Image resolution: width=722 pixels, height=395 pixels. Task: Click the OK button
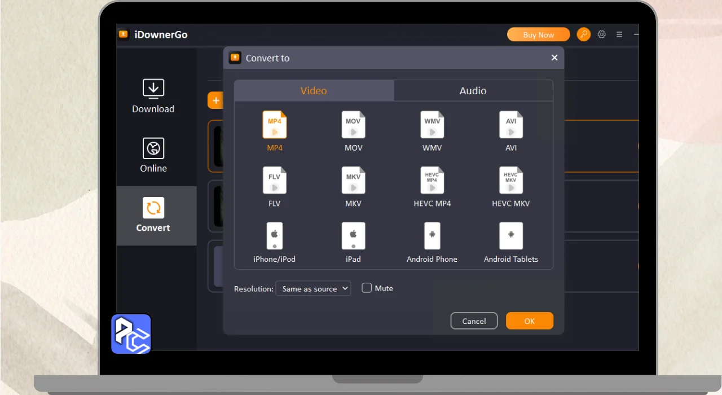click(x=529, y=321)
